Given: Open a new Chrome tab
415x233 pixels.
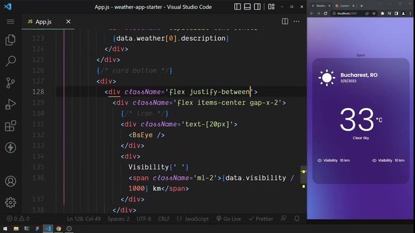Looking at the screenshot, I should tap(362, 6).
